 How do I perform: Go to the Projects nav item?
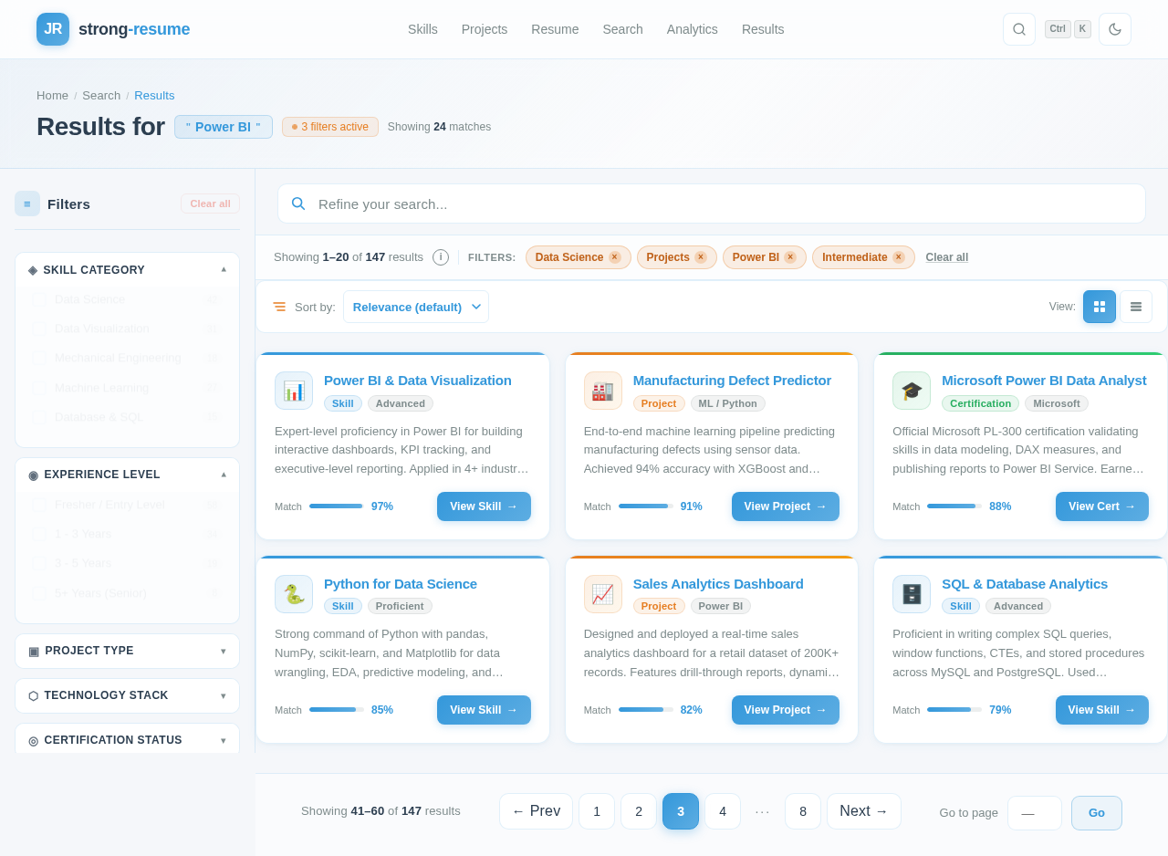click(484, 29)
